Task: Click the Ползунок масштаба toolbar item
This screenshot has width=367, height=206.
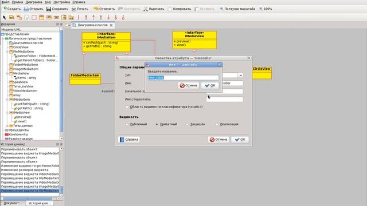Action: pos(237,9)
